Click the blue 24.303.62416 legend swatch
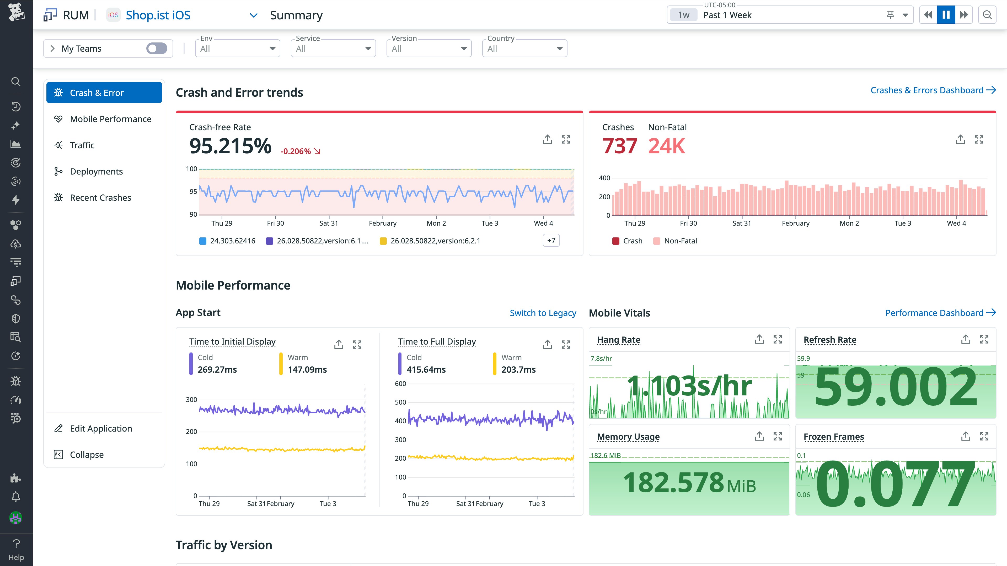This screenshot has height=566, width=1007. tap(203, 241)
